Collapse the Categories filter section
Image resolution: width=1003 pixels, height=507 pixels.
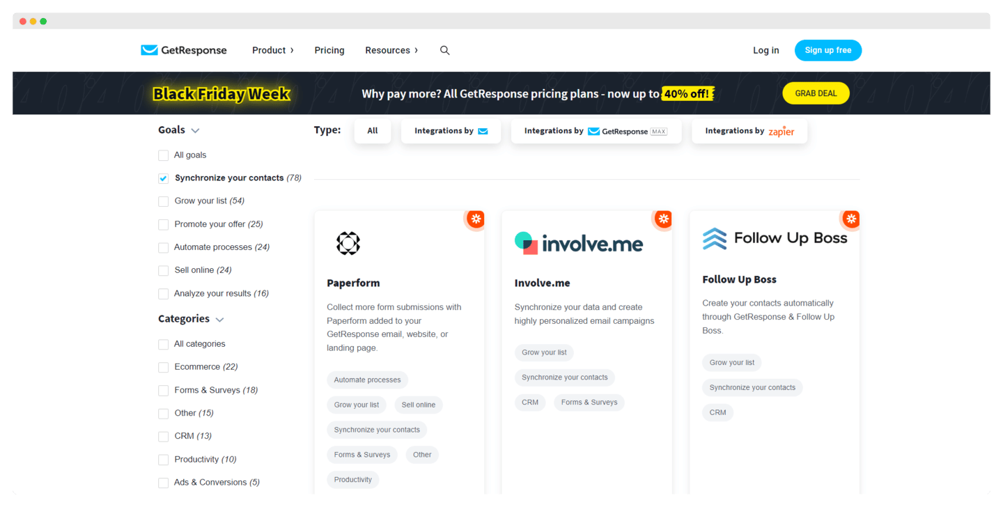(x=191, y=319)
